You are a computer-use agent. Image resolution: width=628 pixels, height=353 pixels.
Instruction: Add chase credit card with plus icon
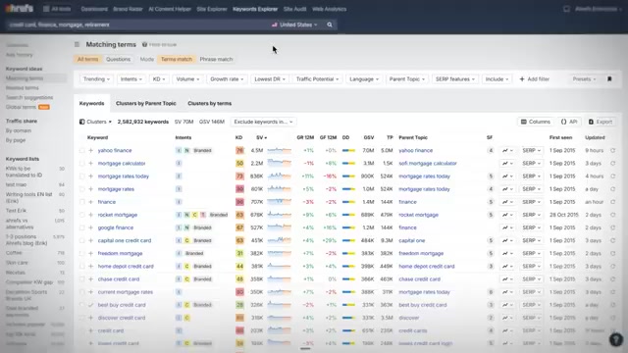click(x=91, y=278)
